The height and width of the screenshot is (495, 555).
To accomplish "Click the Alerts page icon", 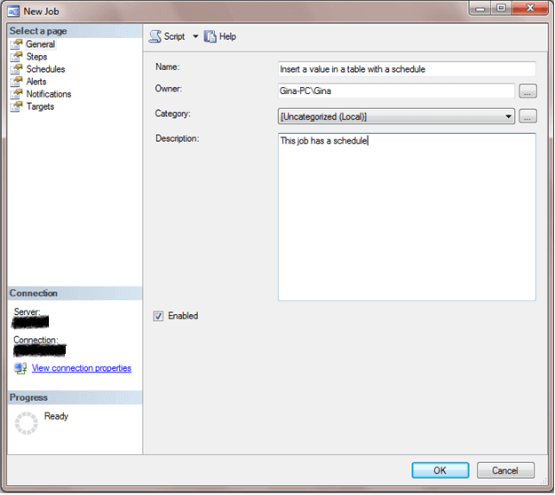I will [x=16, y=82].
